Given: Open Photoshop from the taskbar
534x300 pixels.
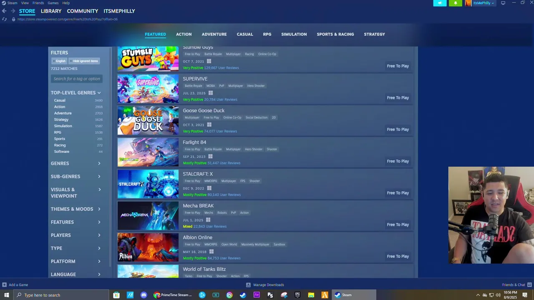Looking at the screenshot, I should [x=270, y=295].
